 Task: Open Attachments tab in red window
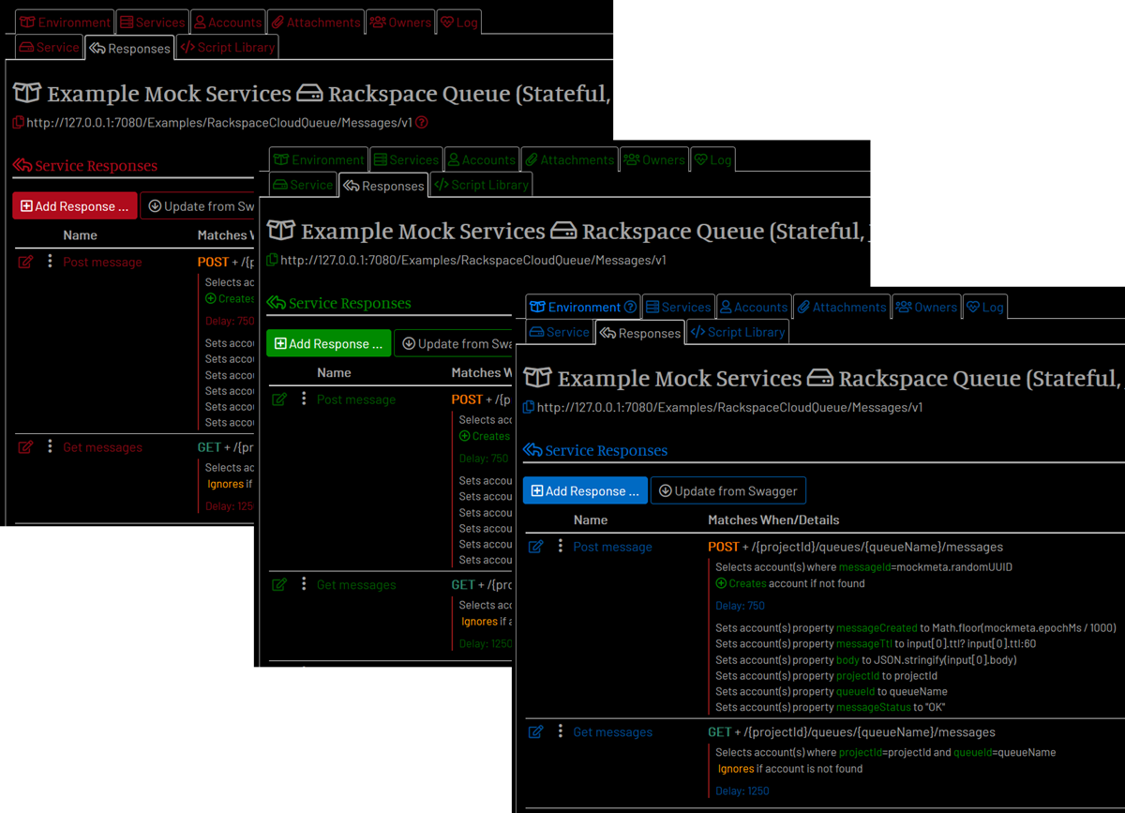click(x=315, y=22)
